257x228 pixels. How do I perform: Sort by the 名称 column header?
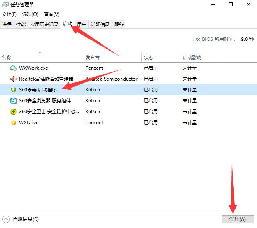pyautogui.click(x=42, y=57)
